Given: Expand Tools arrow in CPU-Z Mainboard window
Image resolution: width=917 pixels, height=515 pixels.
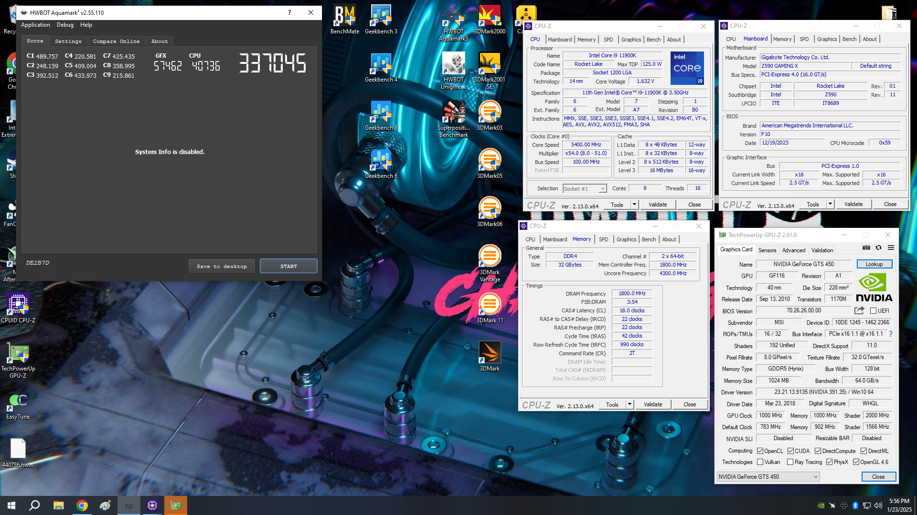Looking at the screenshot, I should click(830, 204).
